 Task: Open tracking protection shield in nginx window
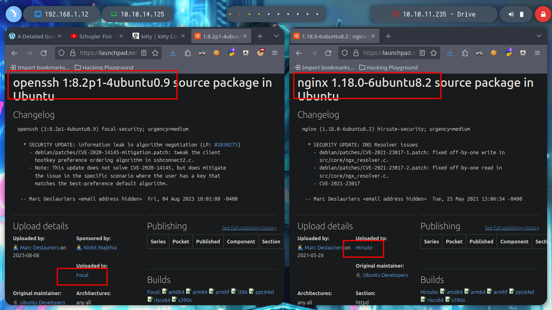[345, 53]
